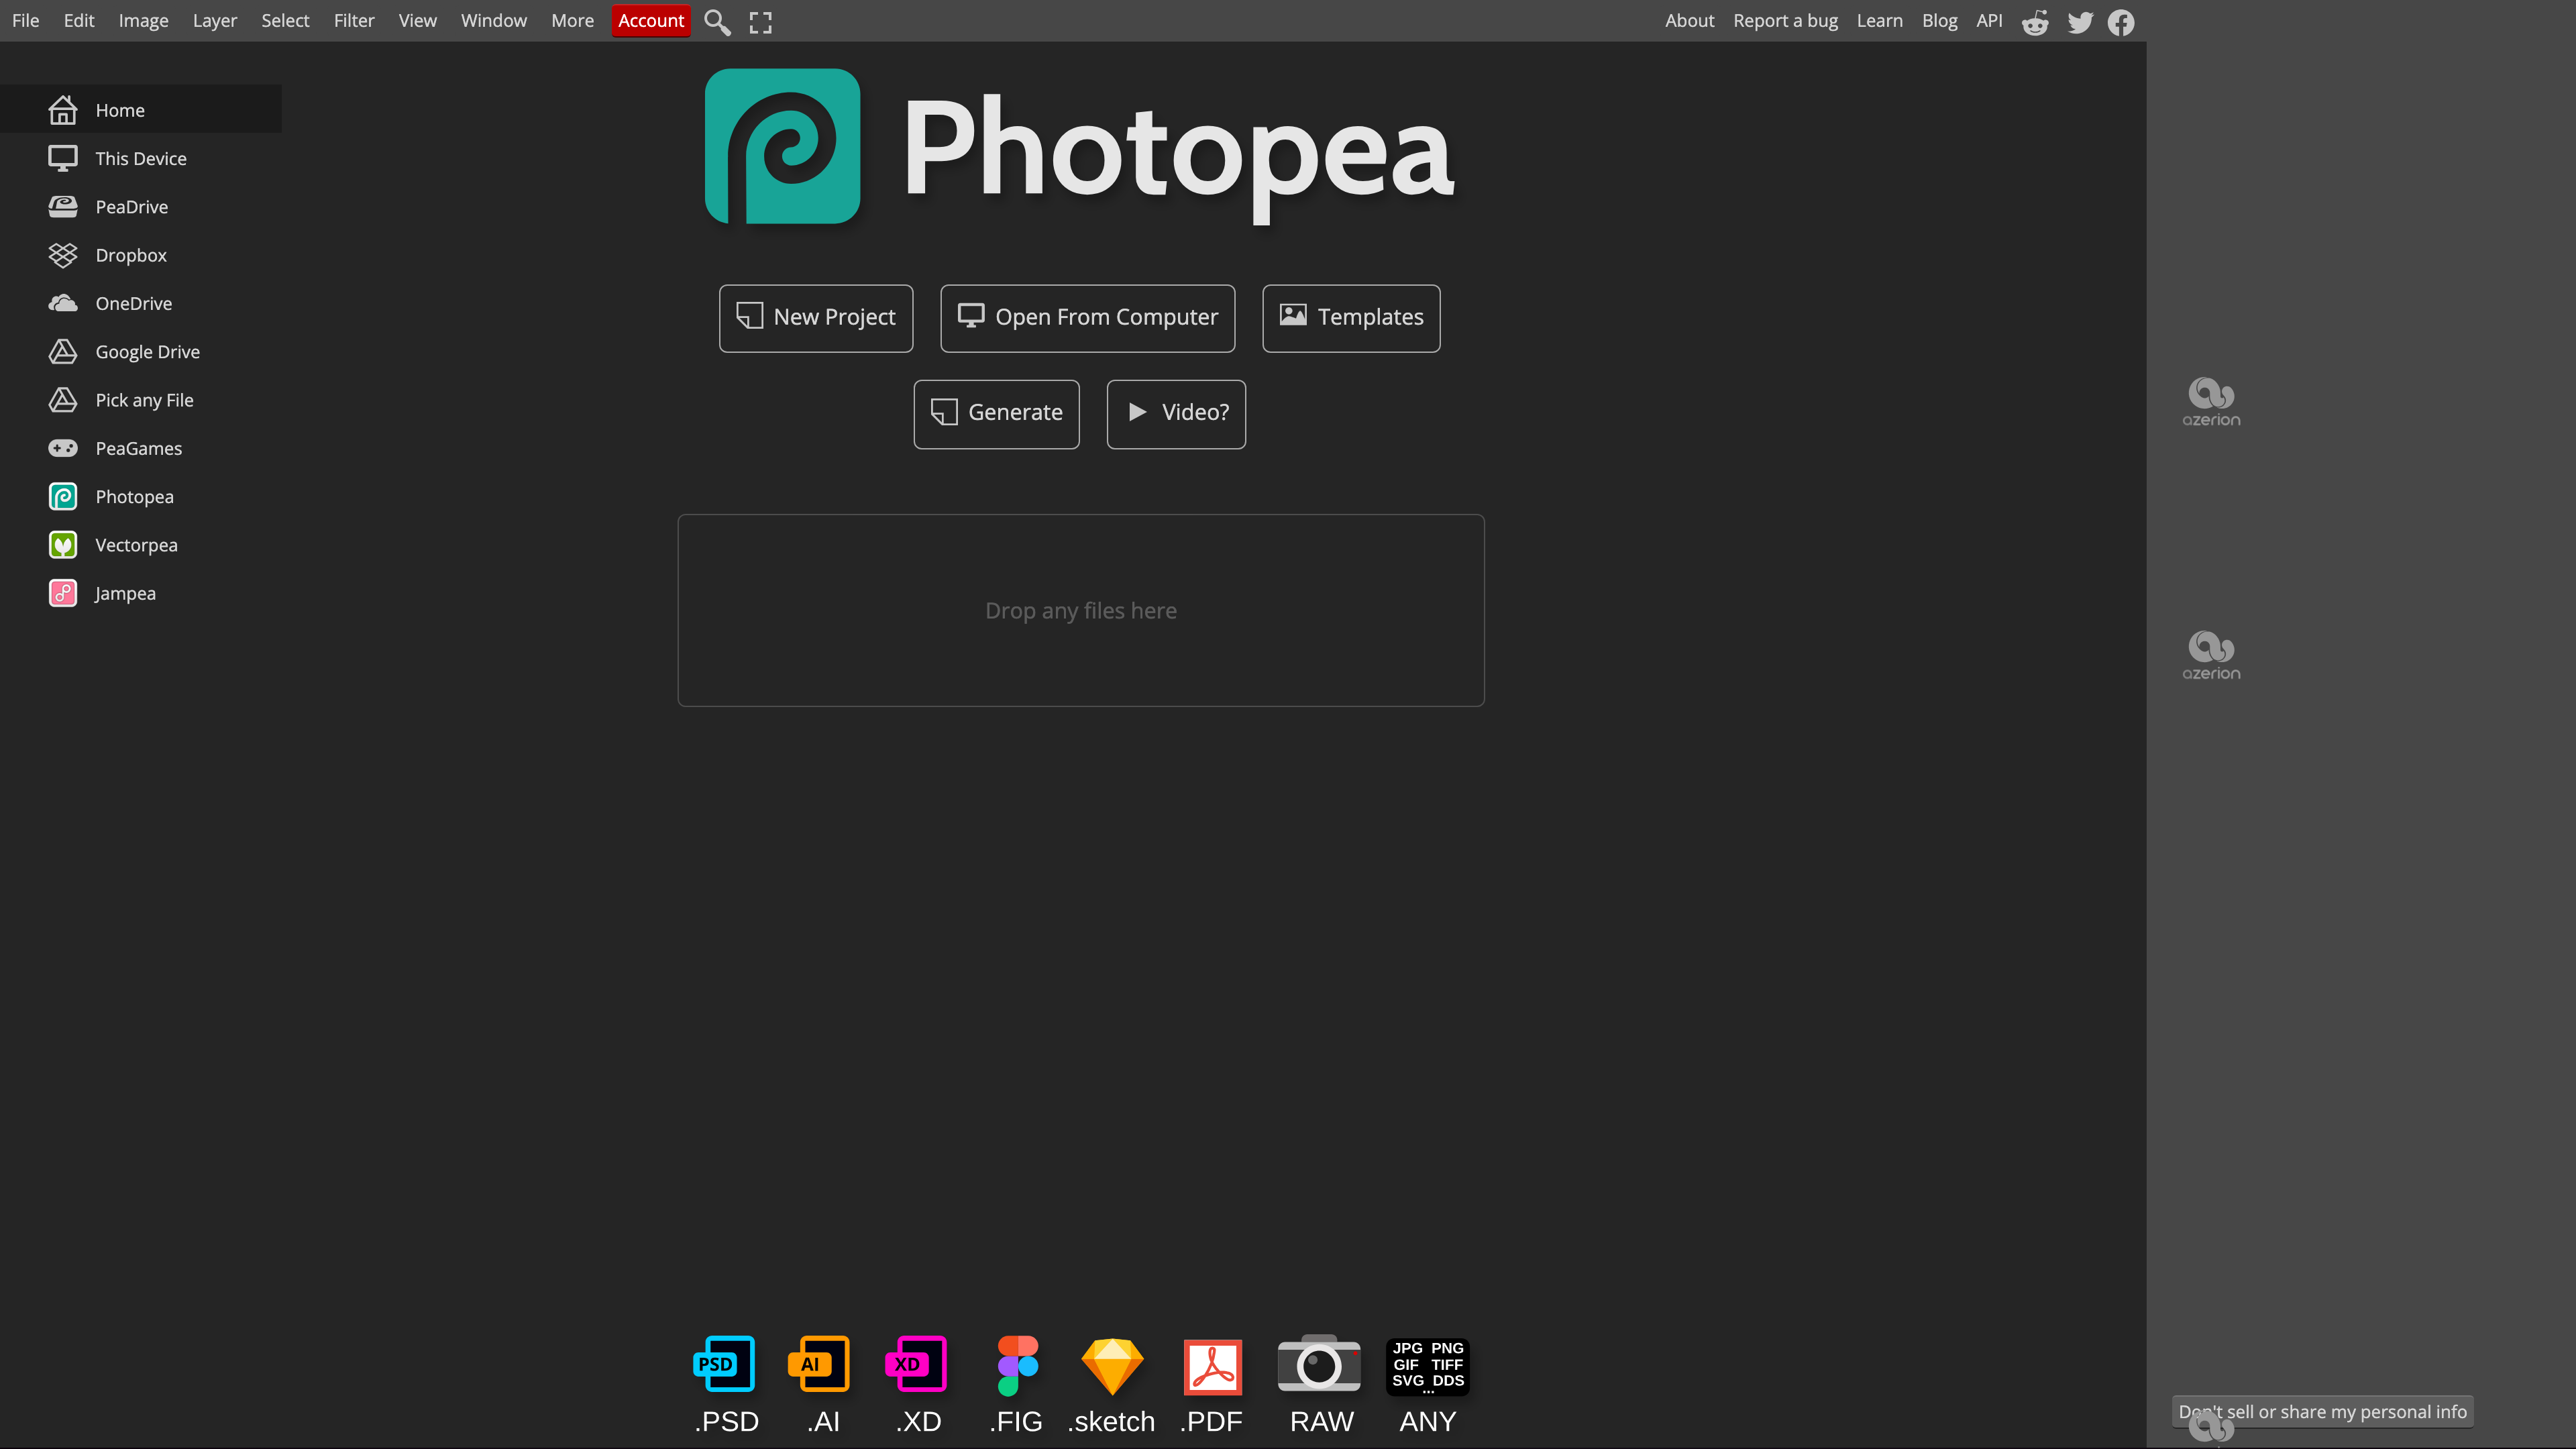Click the Google Drive triangle icon
This screenshot has width=2576, height=1449.
63,351
